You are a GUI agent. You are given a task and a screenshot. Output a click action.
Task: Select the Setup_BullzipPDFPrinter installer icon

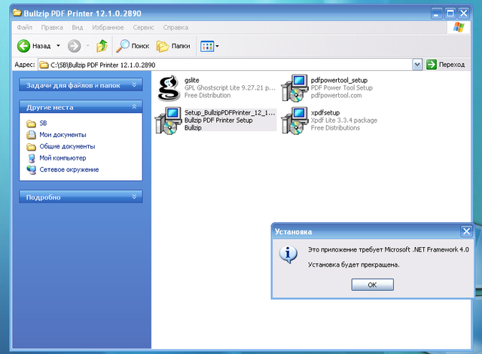pos(169,121)
